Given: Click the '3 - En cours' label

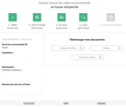Looking at the screenshot, I should (x=61, y=25).
